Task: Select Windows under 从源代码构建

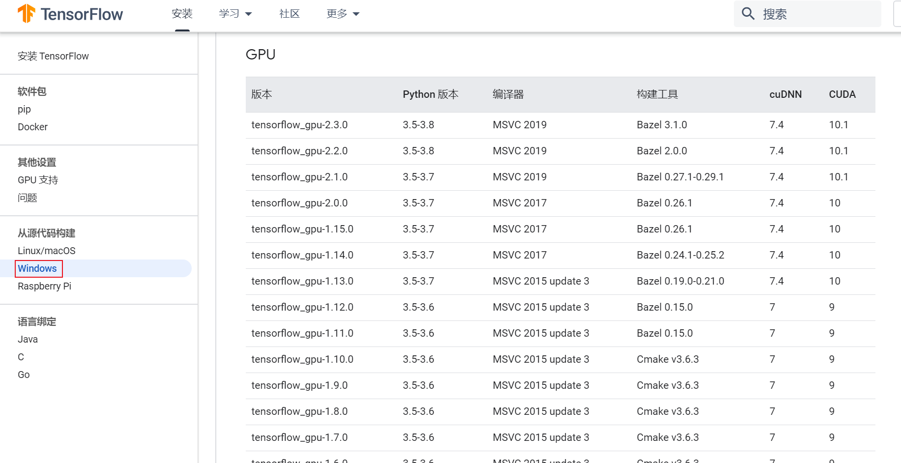Action: (37, 268)
